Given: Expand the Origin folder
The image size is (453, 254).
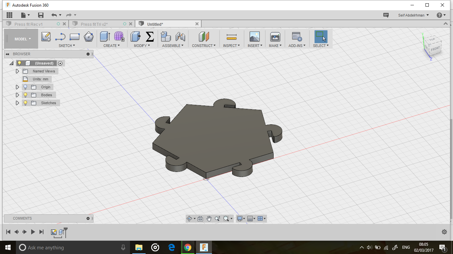Looking at the screenshot, I should click(x=18, y=87).
